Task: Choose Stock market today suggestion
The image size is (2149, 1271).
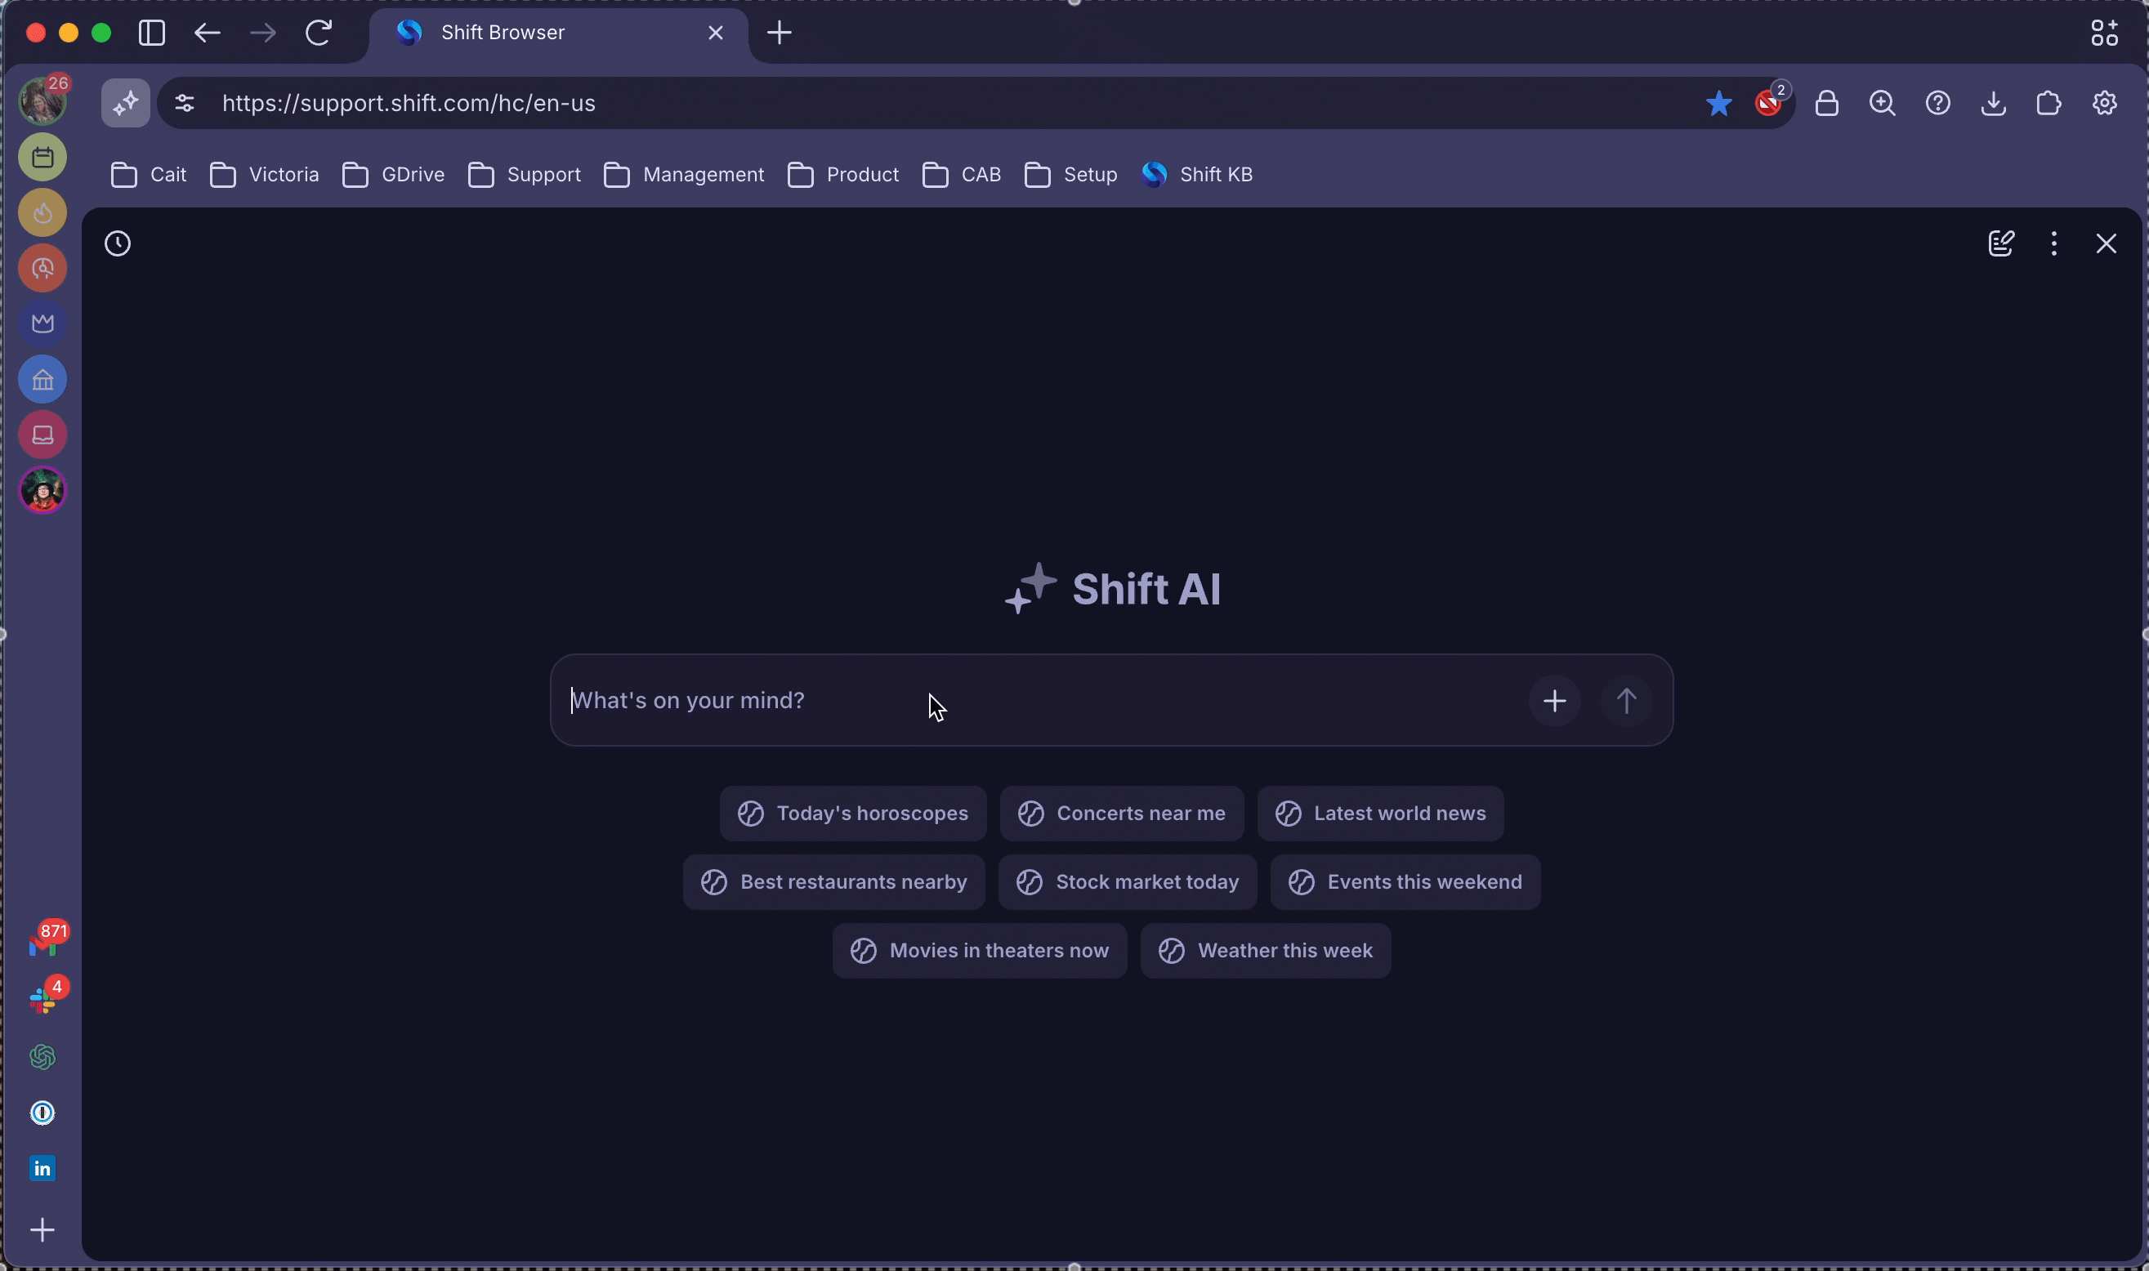Action: pos(1128,882)
